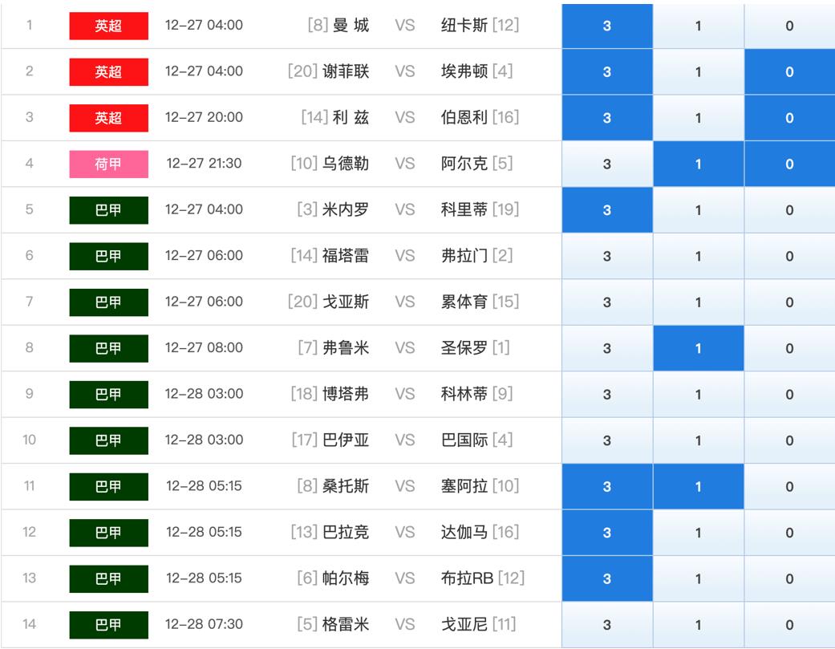Viewport: 835px width, 649px height.
Task: Toggle result 3 for 米内罗 vs 科里蒂
Action: coord(607,209)
